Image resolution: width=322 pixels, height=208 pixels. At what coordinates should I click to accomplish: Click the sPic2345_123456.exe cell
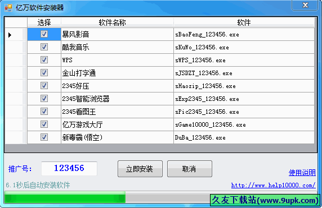pos(244,112)
